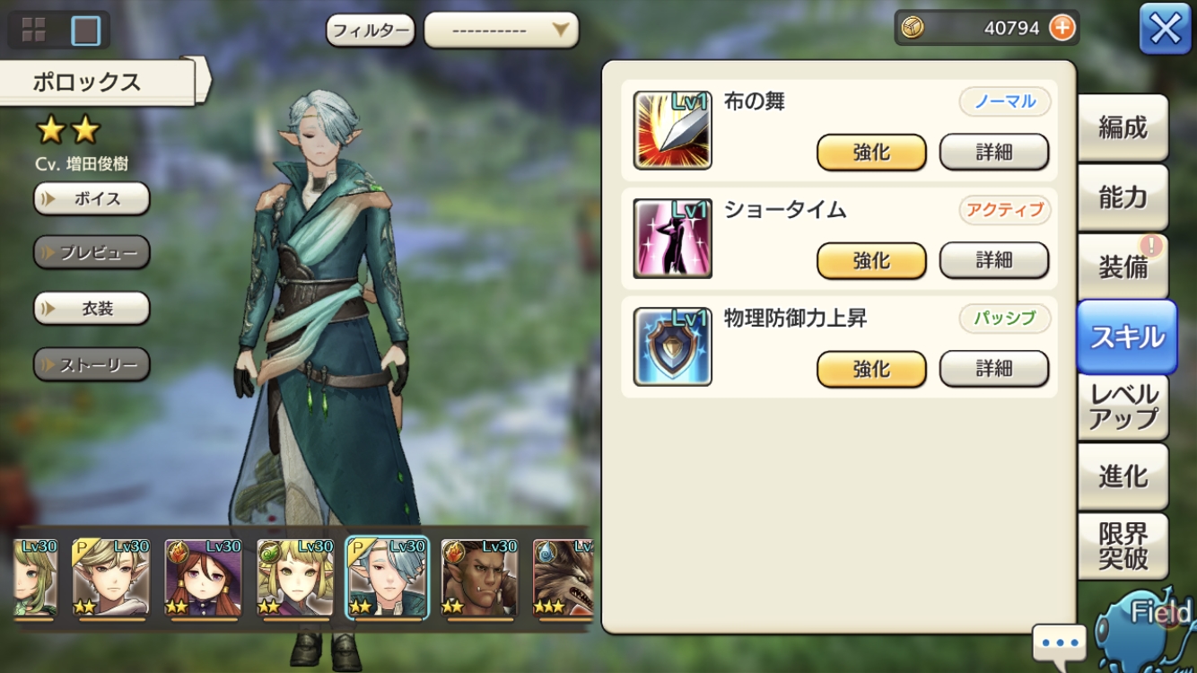Select the dark-skinned orc character thumbnail
The width and height of the screenshot is (1197, 673).
[x=480, y=579]
